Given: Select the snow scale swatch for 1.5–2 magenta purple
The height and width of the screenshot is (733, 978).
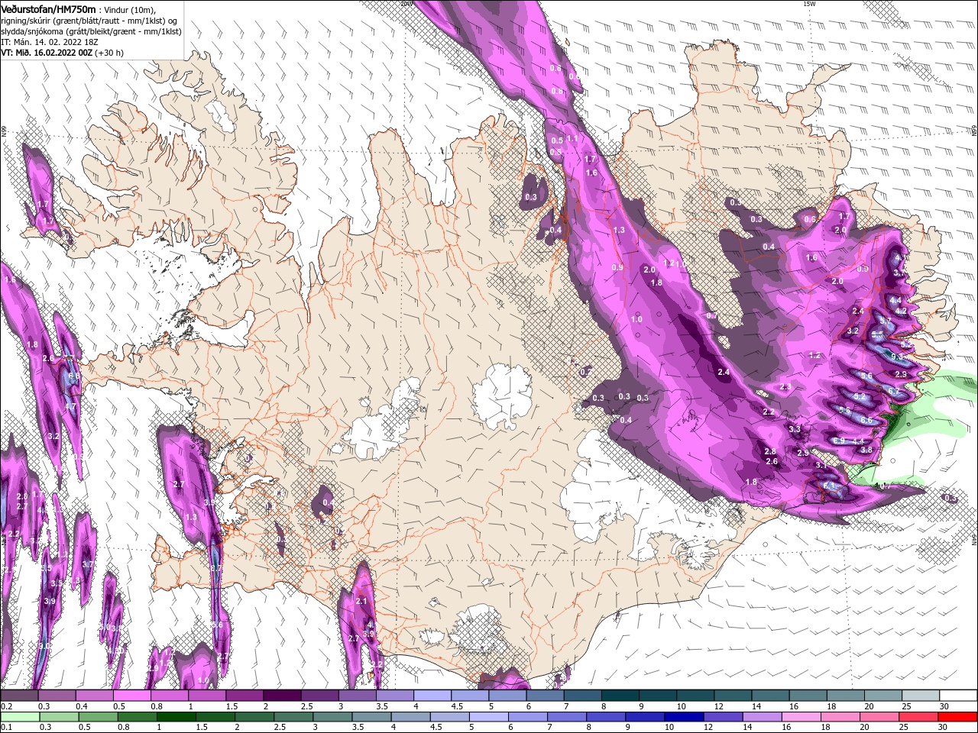Looking at the screenshot, I should [x=245, y=696].
